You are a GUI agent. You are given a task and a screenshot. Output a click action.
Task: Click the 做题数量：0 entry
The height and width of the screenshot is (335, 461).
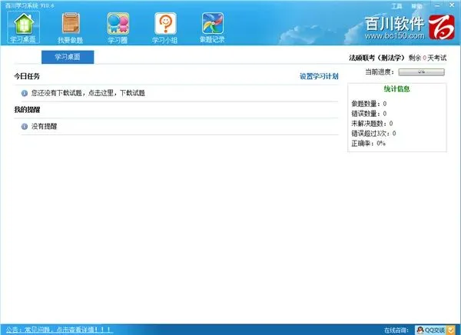[x=369, y=104]
